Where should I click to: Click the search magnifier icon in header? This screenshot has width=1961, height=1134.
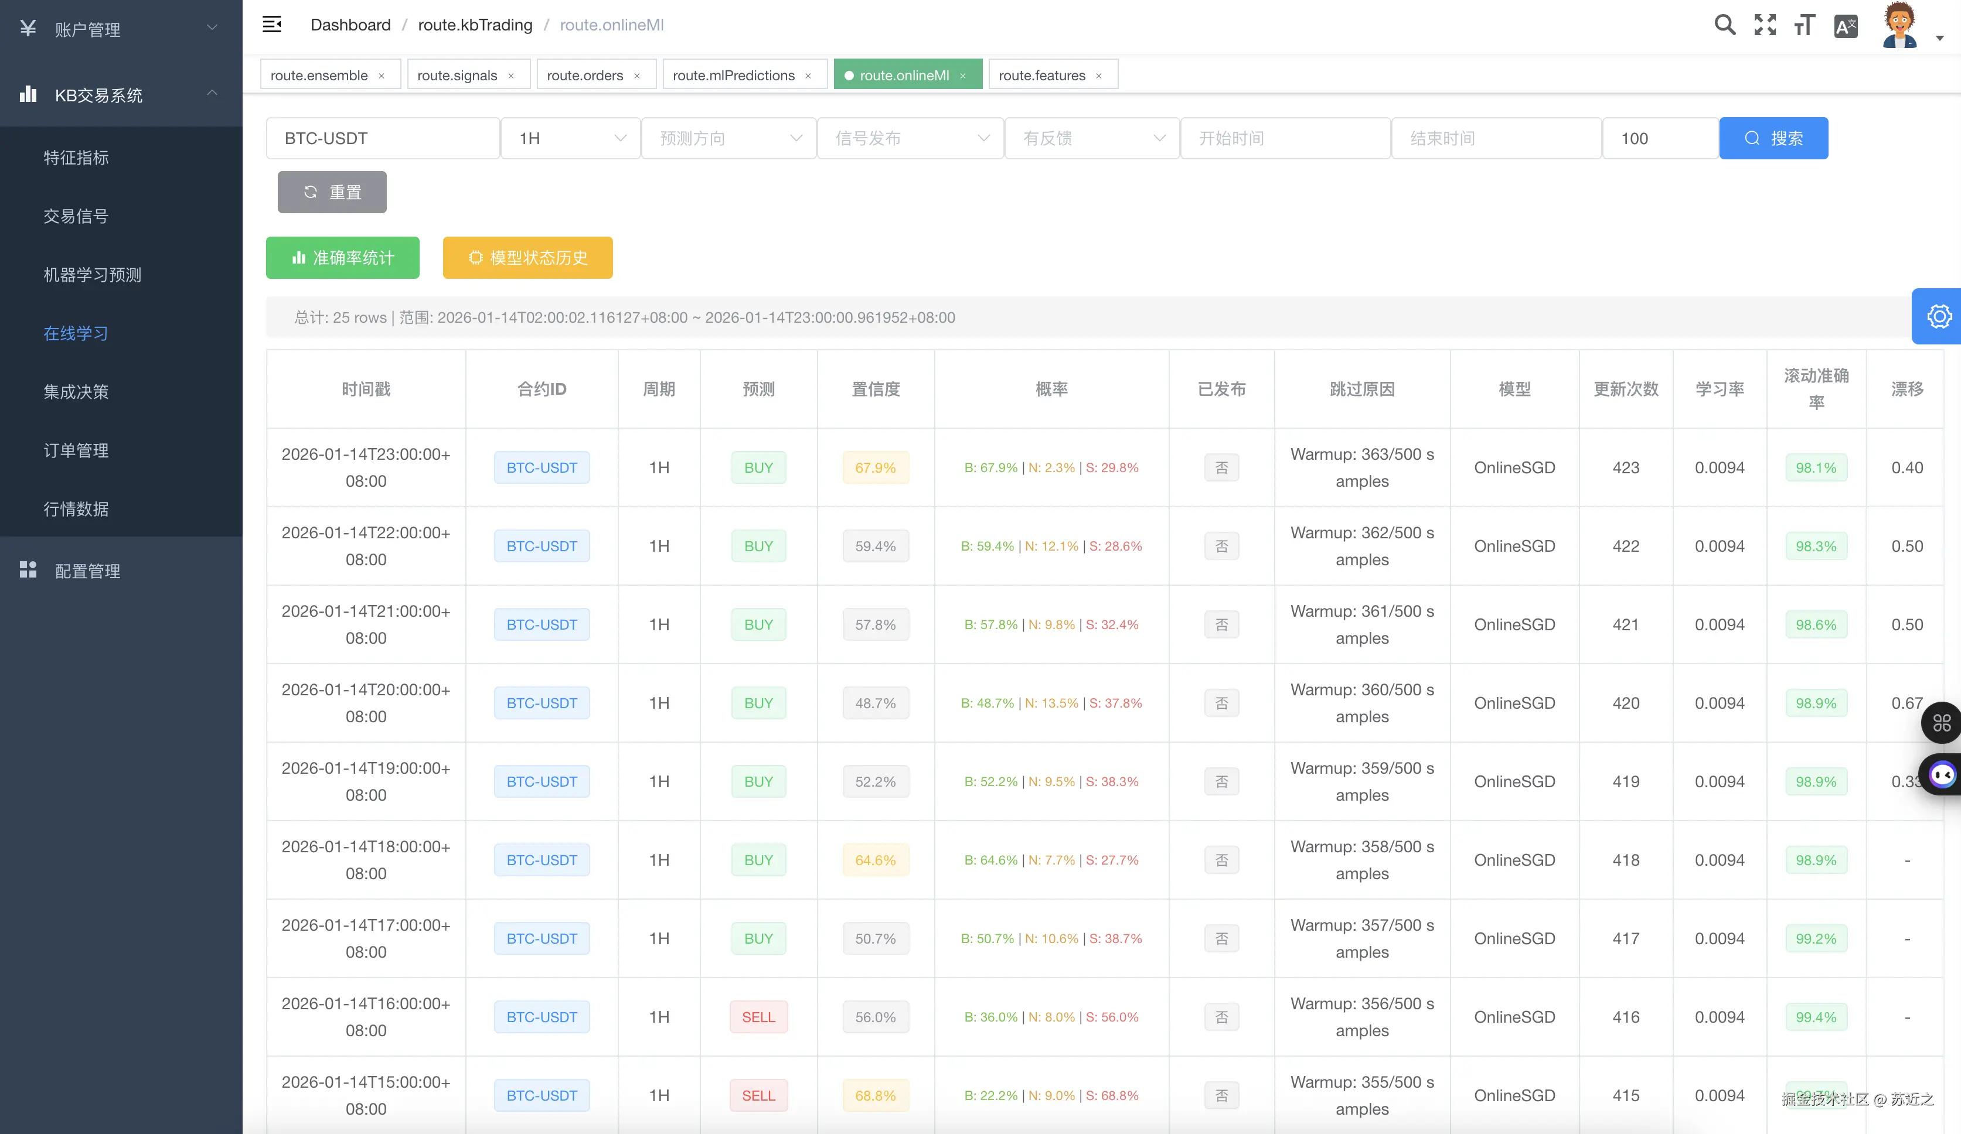point(1724,25)
